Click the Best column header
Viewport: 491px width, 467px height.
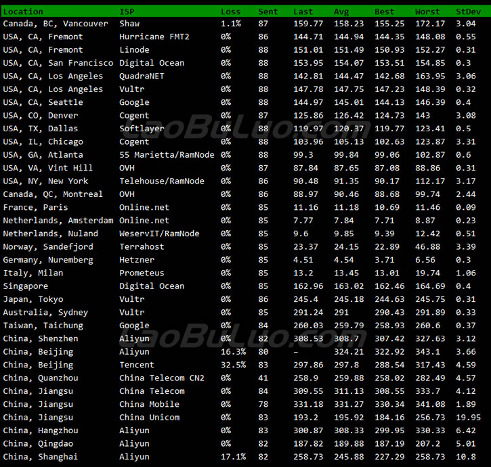385,12
